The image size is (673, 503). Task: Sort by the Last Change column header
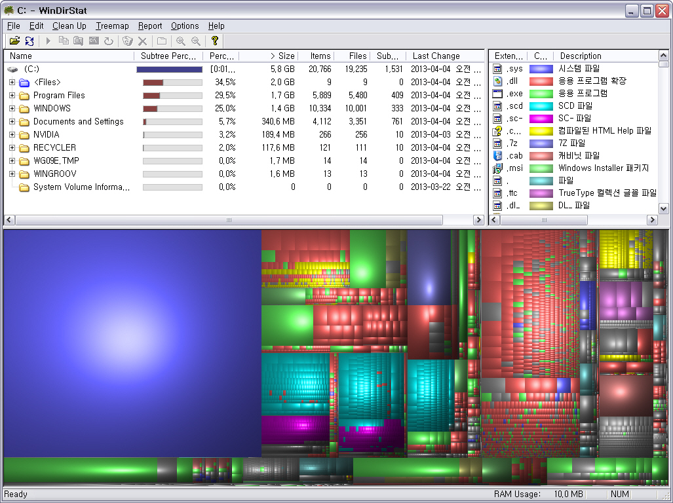[444, 56]
